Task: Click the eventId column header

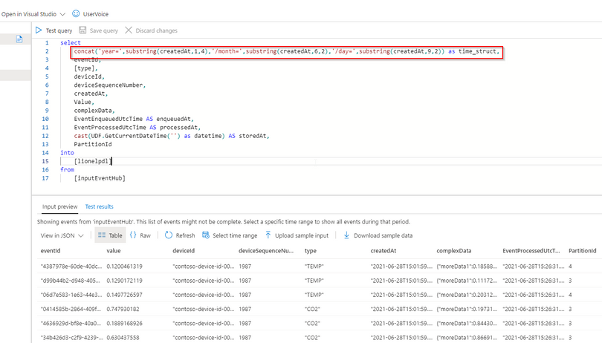Action: click(x=51, y=250)
